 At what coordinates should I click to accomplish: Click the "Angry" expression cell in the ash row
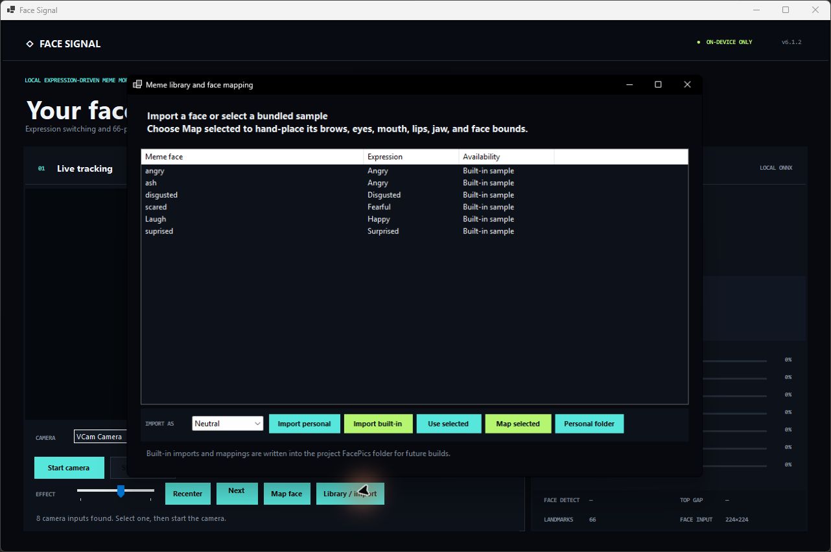click(378, 183)
